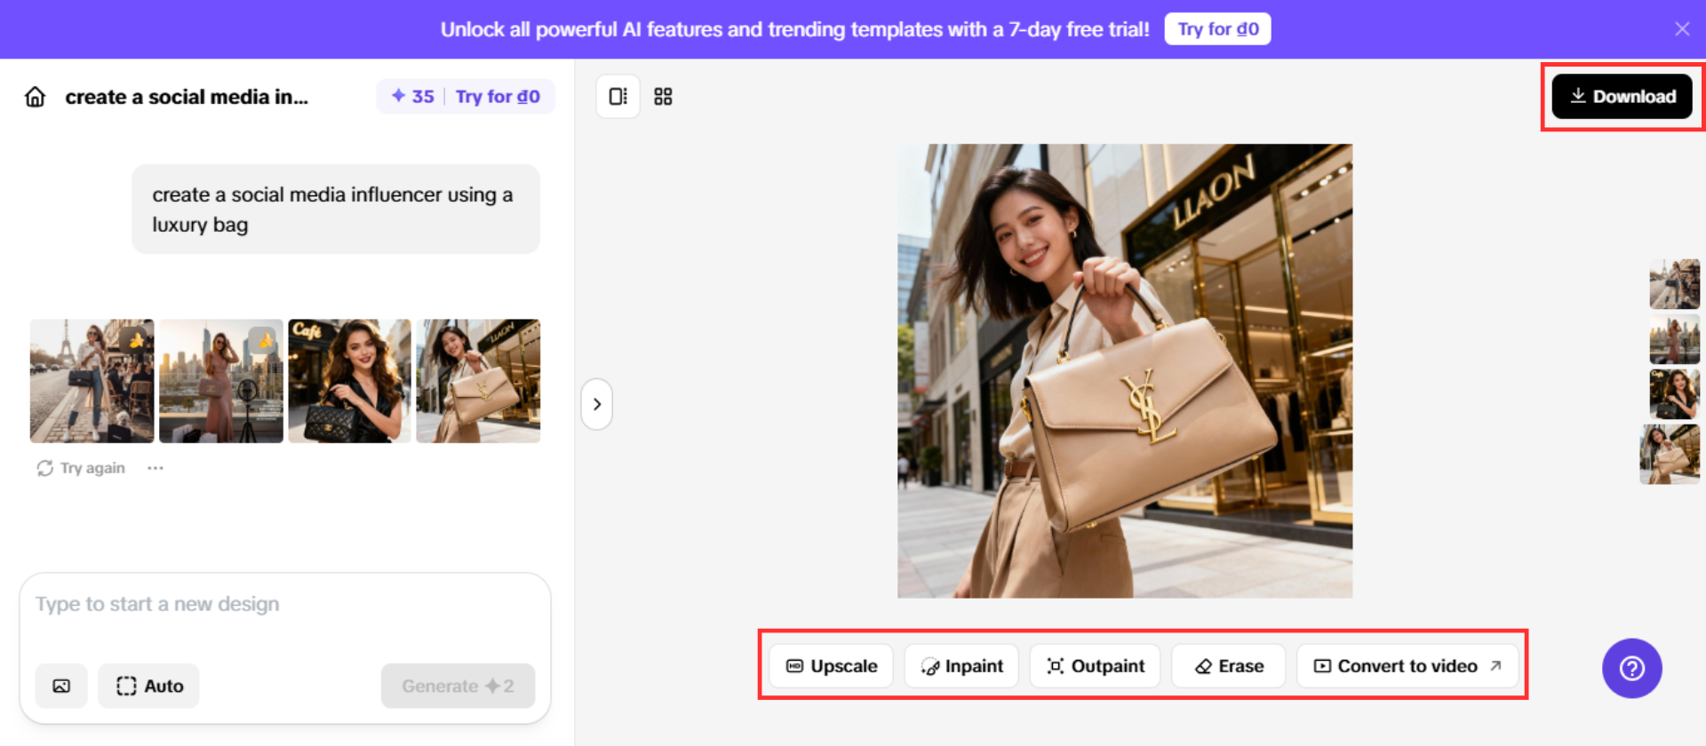Open the Auto aspect ratio selector

148,686
